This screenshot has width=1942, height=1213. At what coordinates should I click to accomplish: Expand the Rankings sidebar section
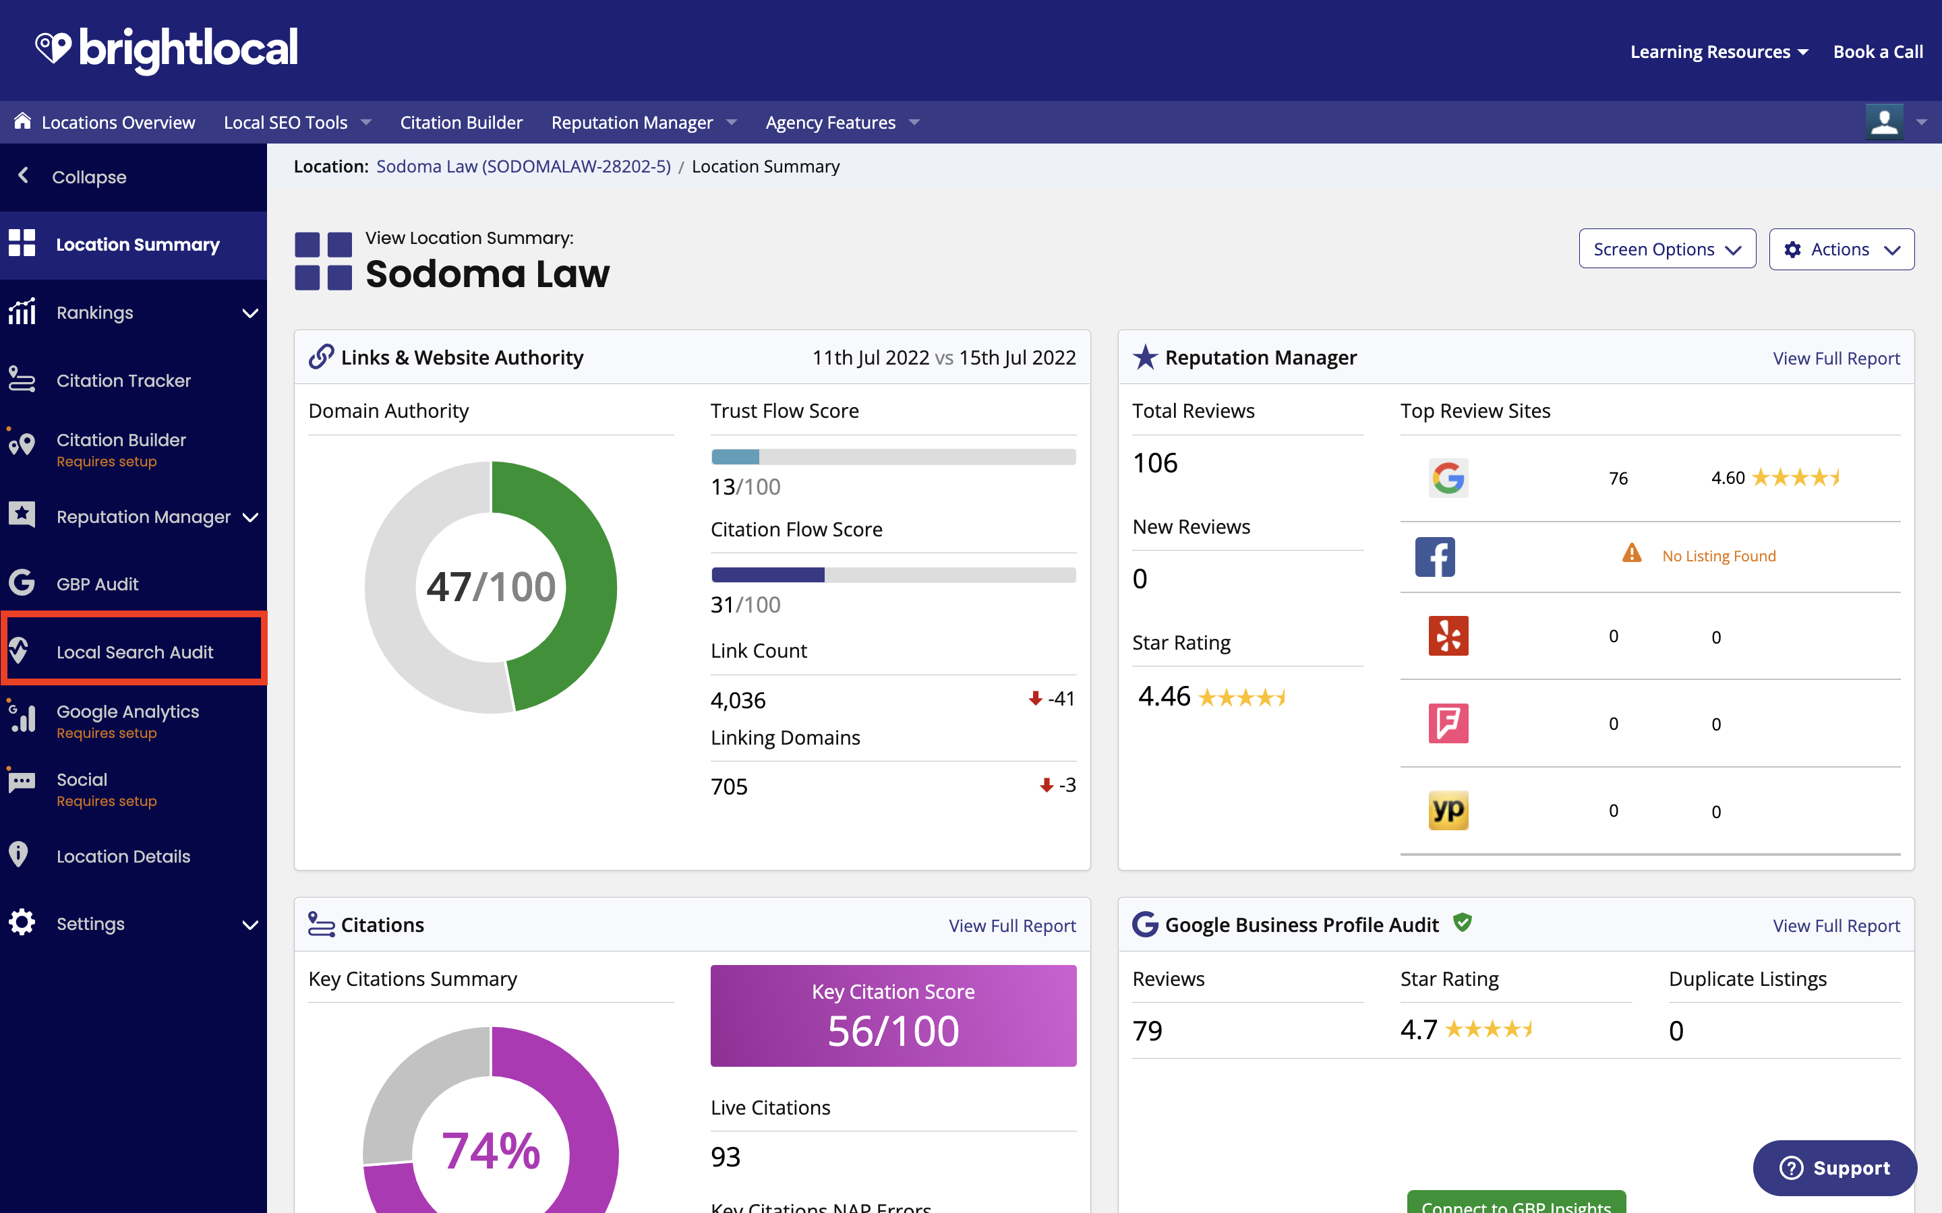[x=134, y=313]
